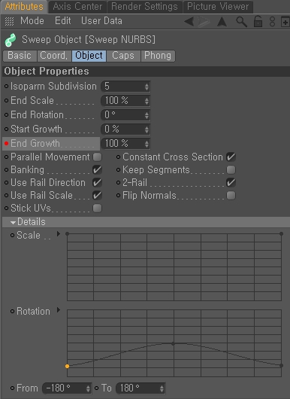
Task: Click the To angle stepper arrows
Action: [162, 388]
